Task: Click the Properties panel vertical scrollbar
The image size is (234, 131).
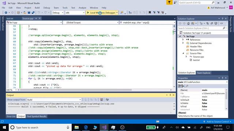Action: click(226, 95)
